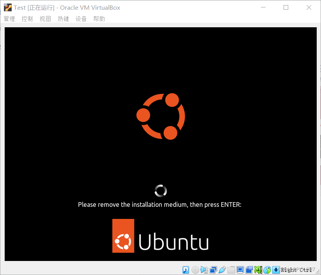This screenshot has height=275, width=321.
Task: Click the orange Ubuntu logo in VM screen
Action: click(161, 116)
